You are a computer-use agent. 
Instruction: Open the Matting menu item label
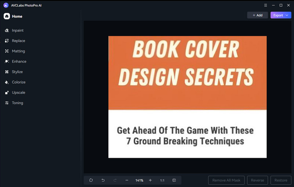pos(18,51)
